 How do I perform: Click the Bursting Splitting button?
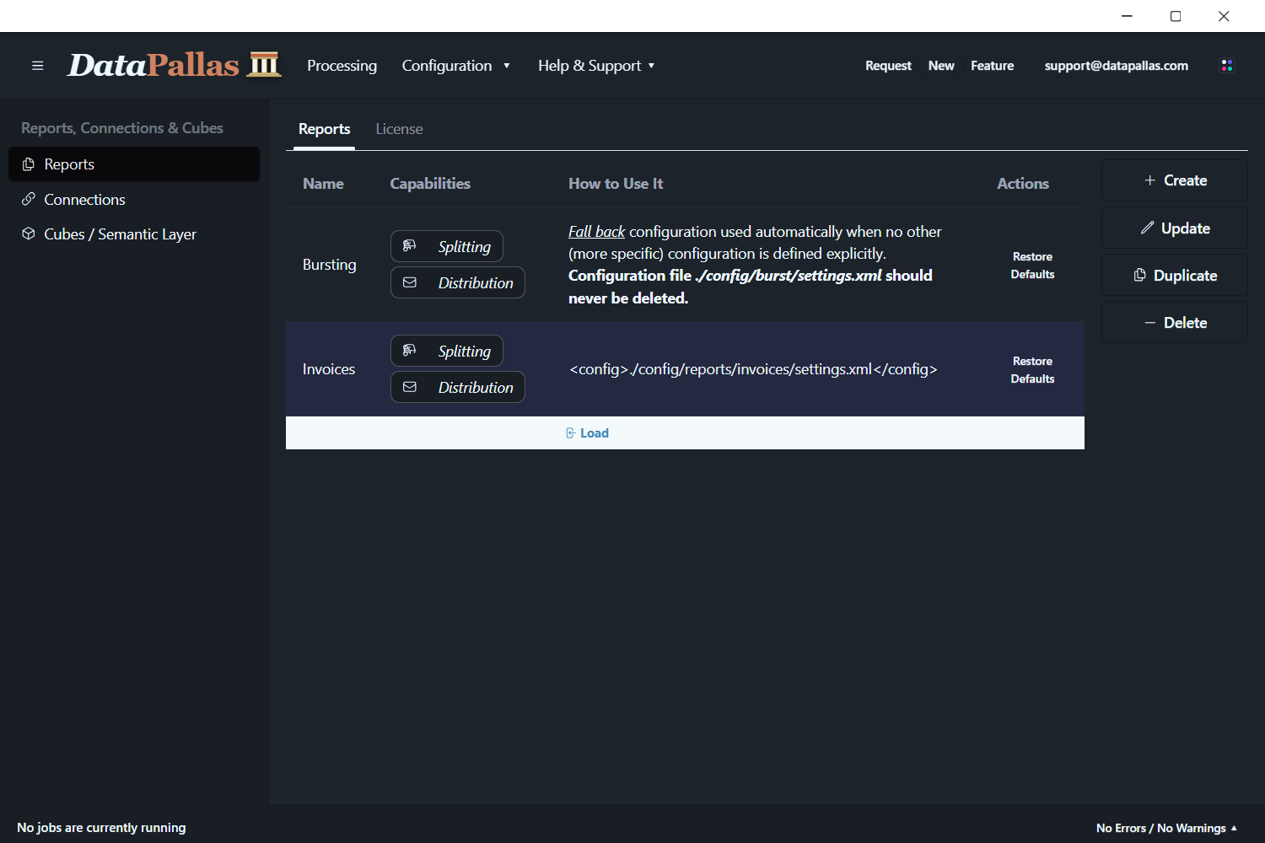pos(447,246)
